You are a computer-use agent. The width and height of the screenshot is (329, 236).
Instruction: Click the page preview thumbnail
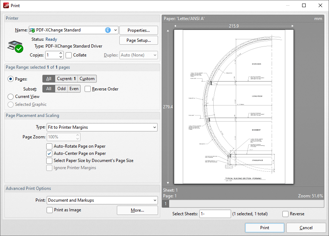(x=234, y=107)
